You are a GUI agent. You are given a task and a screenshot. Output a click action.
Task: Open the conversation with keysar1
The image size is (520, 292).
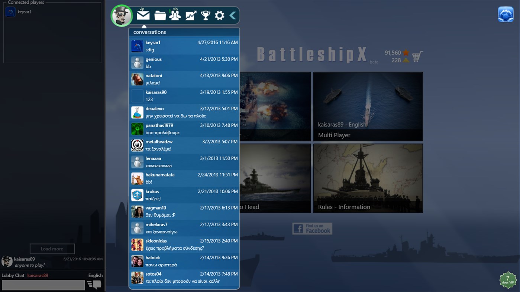point(184,46)
